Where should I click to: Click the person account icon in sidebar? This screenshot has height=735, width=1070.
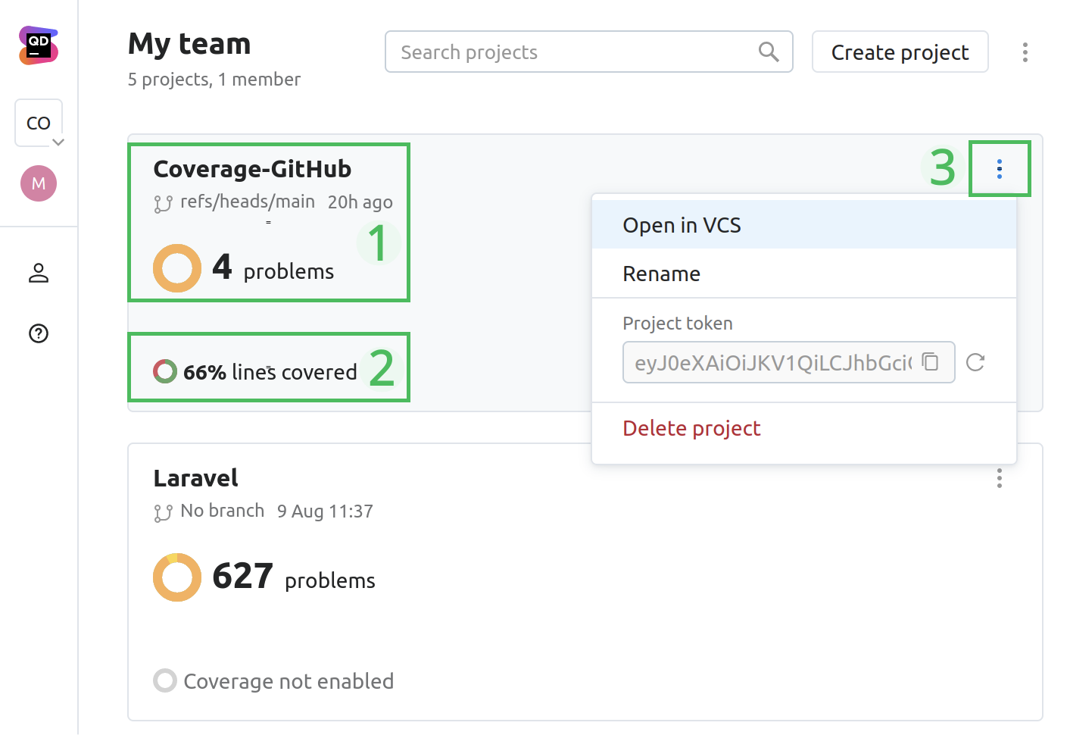39,273
